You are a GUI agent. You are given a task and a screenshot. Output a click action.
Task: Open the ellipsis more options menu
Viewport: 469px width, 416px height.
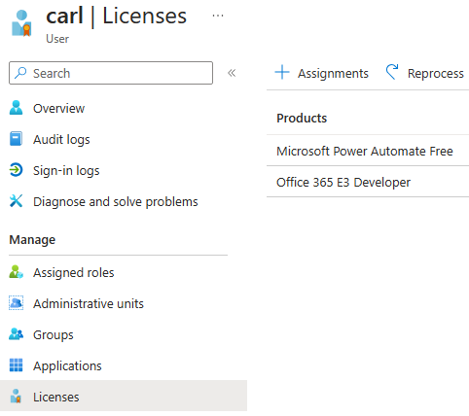click(218, 16)
